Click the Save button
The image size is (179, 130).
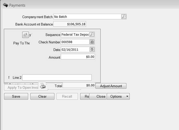coord(16,96)
